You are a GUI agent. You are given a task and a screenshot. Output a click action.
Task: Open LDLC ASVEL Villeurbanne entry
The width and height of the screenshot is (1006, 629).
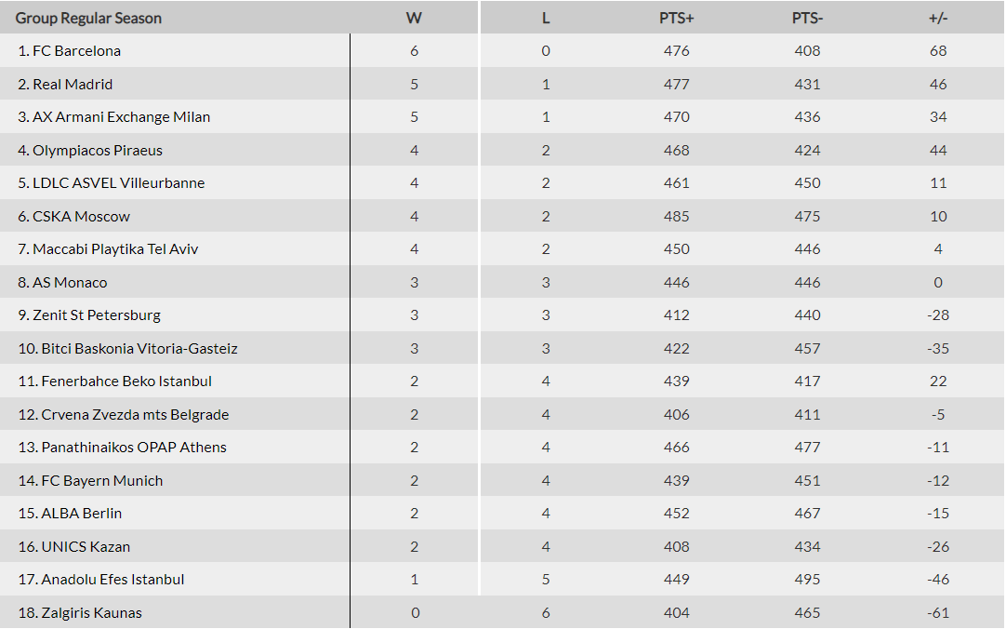118,183
